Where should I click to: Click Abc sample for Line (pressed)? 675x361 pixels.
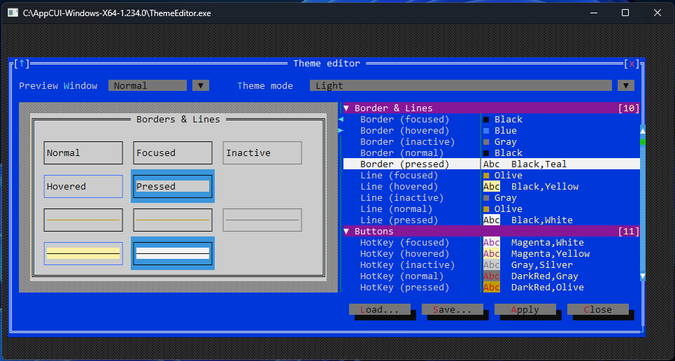[x=492, y=220]
